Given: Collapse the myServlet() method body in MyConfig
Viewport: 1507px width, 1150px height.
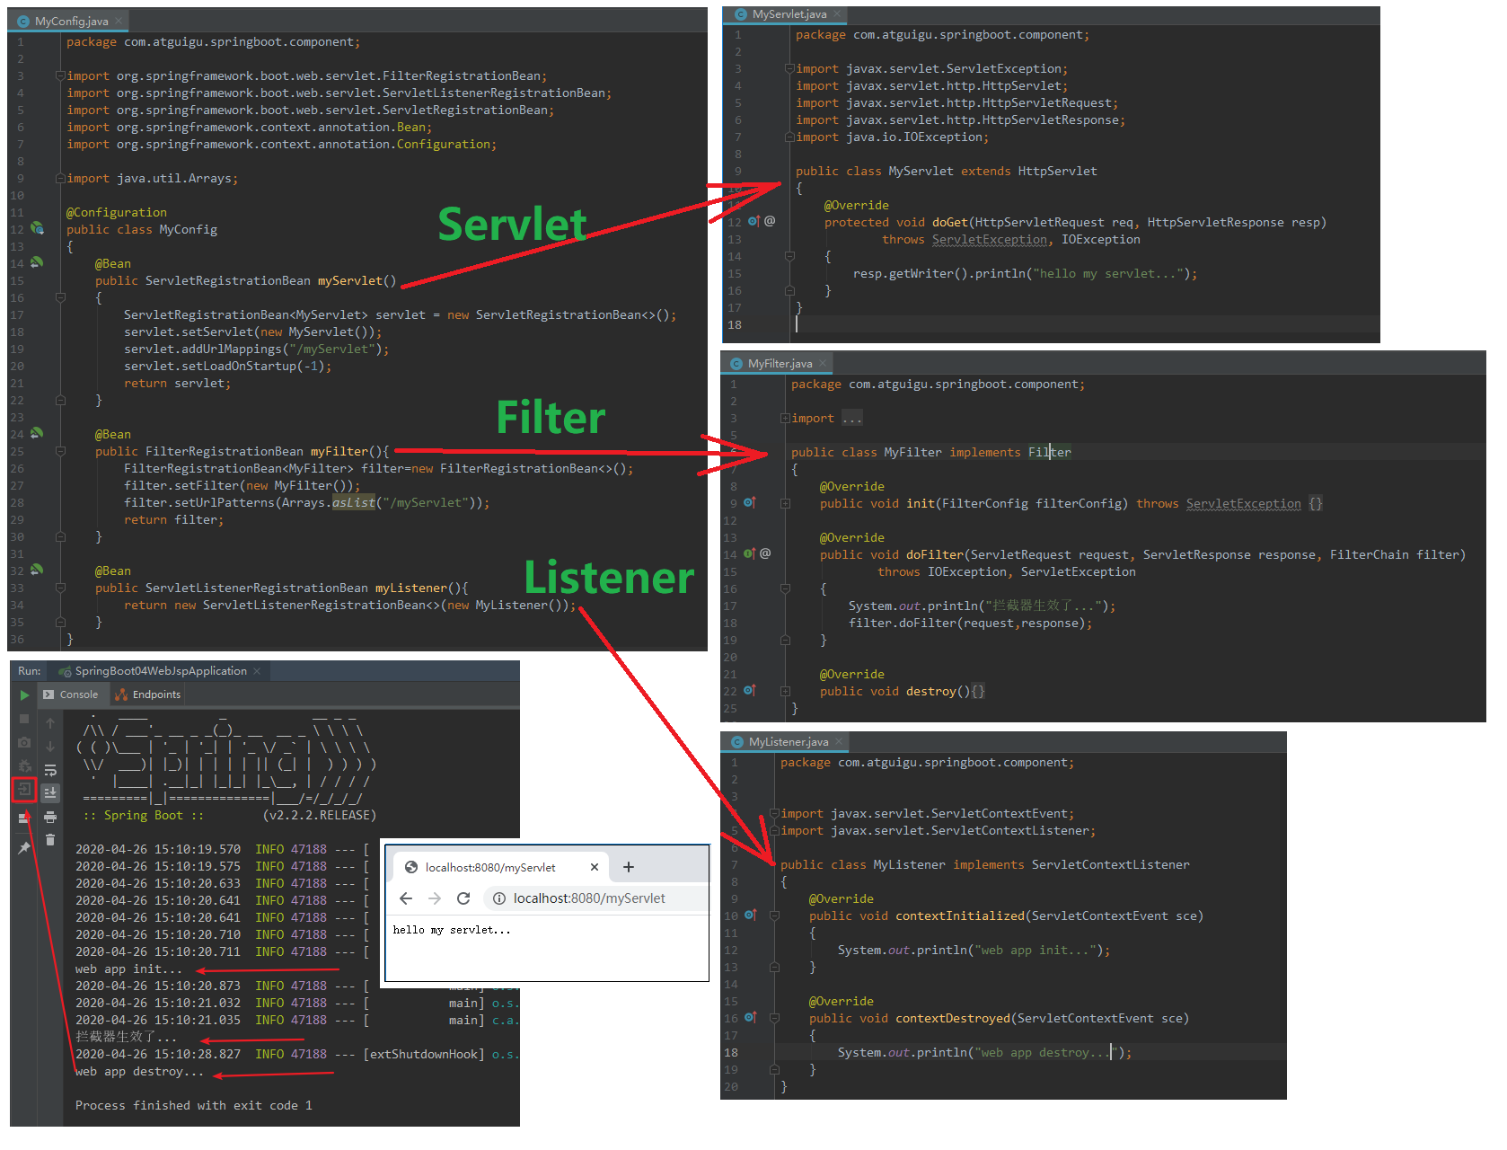Looking at the screenshot, I should pos(60,297).
